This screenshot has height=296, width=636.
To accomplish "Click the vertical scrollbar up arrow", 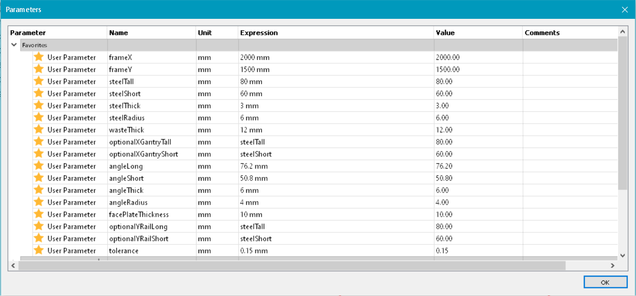I will coord(622,32).
